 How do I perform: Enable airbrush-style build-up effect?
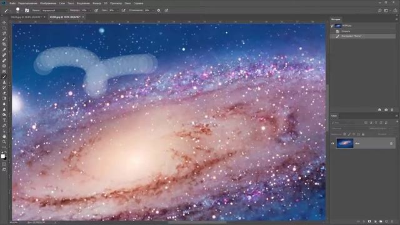coord(124,11)
